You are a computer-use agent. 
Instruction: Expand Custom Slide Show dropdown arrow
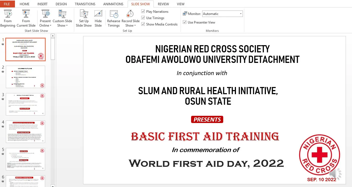pos(67,25)
